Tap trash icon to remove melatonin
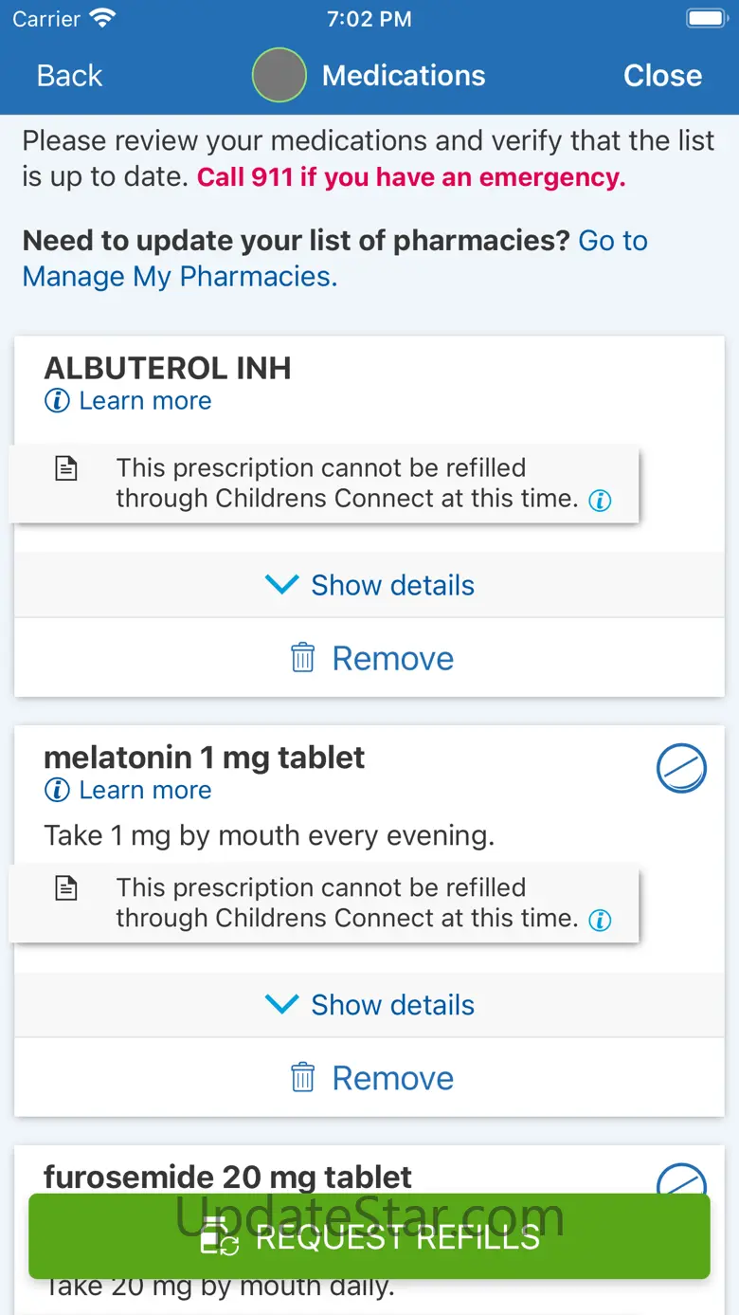 coord(302,1078)
